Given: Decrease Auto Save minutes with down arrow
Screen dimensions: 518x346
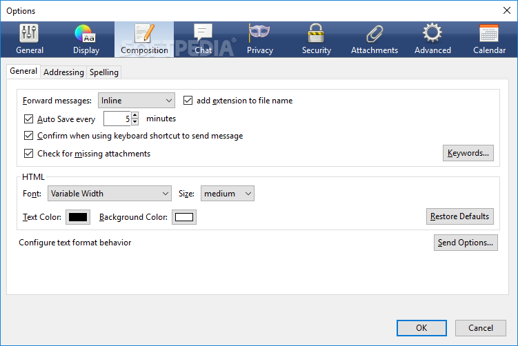Looking at the screenshot, I should pyautogui.click(x=135, y=122).
